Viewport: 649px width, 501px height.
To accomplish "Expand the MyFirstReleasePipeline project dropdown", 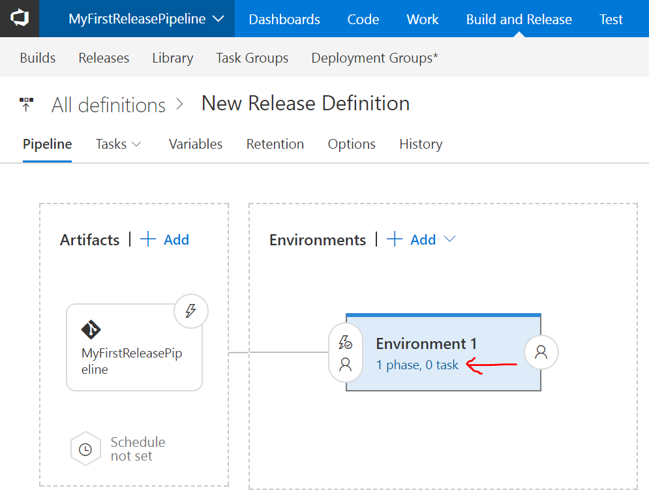I will pyautogui.click(x=219, y=19).
